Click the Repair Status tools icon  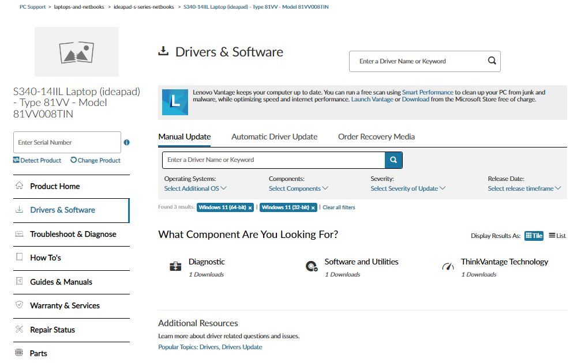[x=19, y=329]
